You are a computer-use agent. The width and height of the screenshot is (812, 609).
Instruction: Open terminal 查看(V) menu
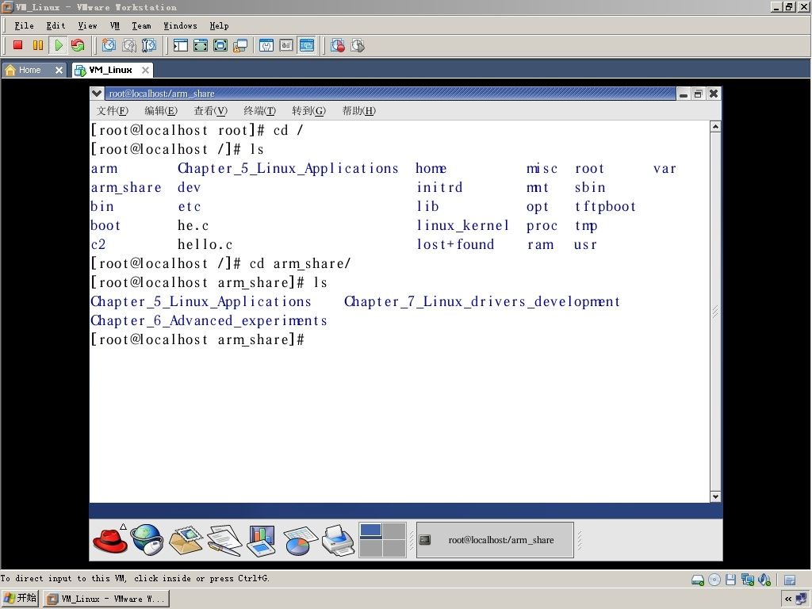pyautogui.click(x=210, y=110)
